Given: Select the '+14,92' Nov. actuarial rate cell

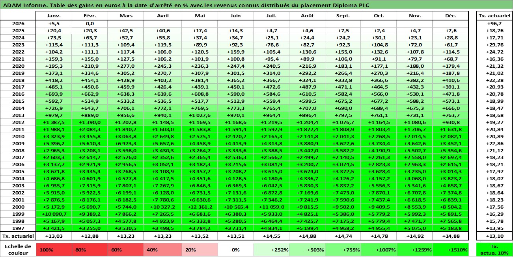Looking at the screenshot, I should (415, 236).
